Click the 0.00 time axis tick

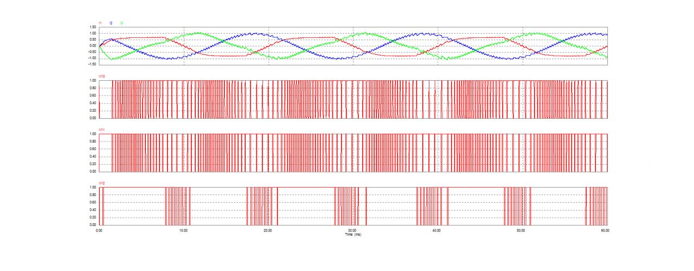pyautogui.click(x=99, y=230)
